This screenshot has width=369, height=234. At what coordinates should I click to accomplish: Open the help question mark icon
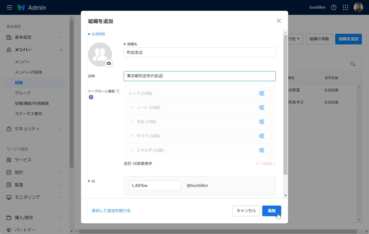334,7
